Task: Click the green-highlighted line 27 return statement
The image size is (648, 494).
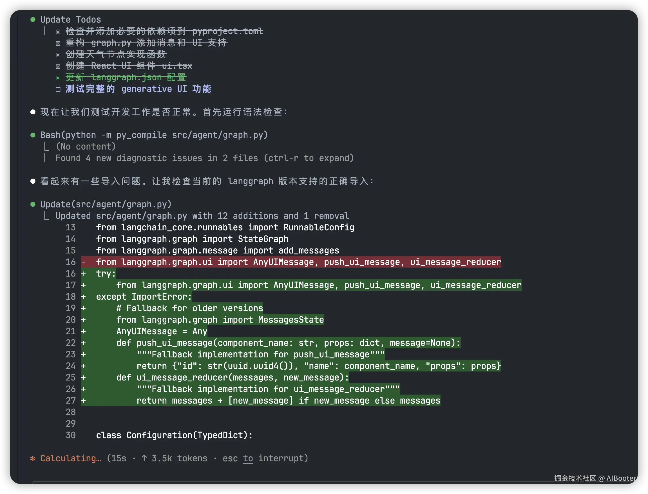Action: point(288,401)
